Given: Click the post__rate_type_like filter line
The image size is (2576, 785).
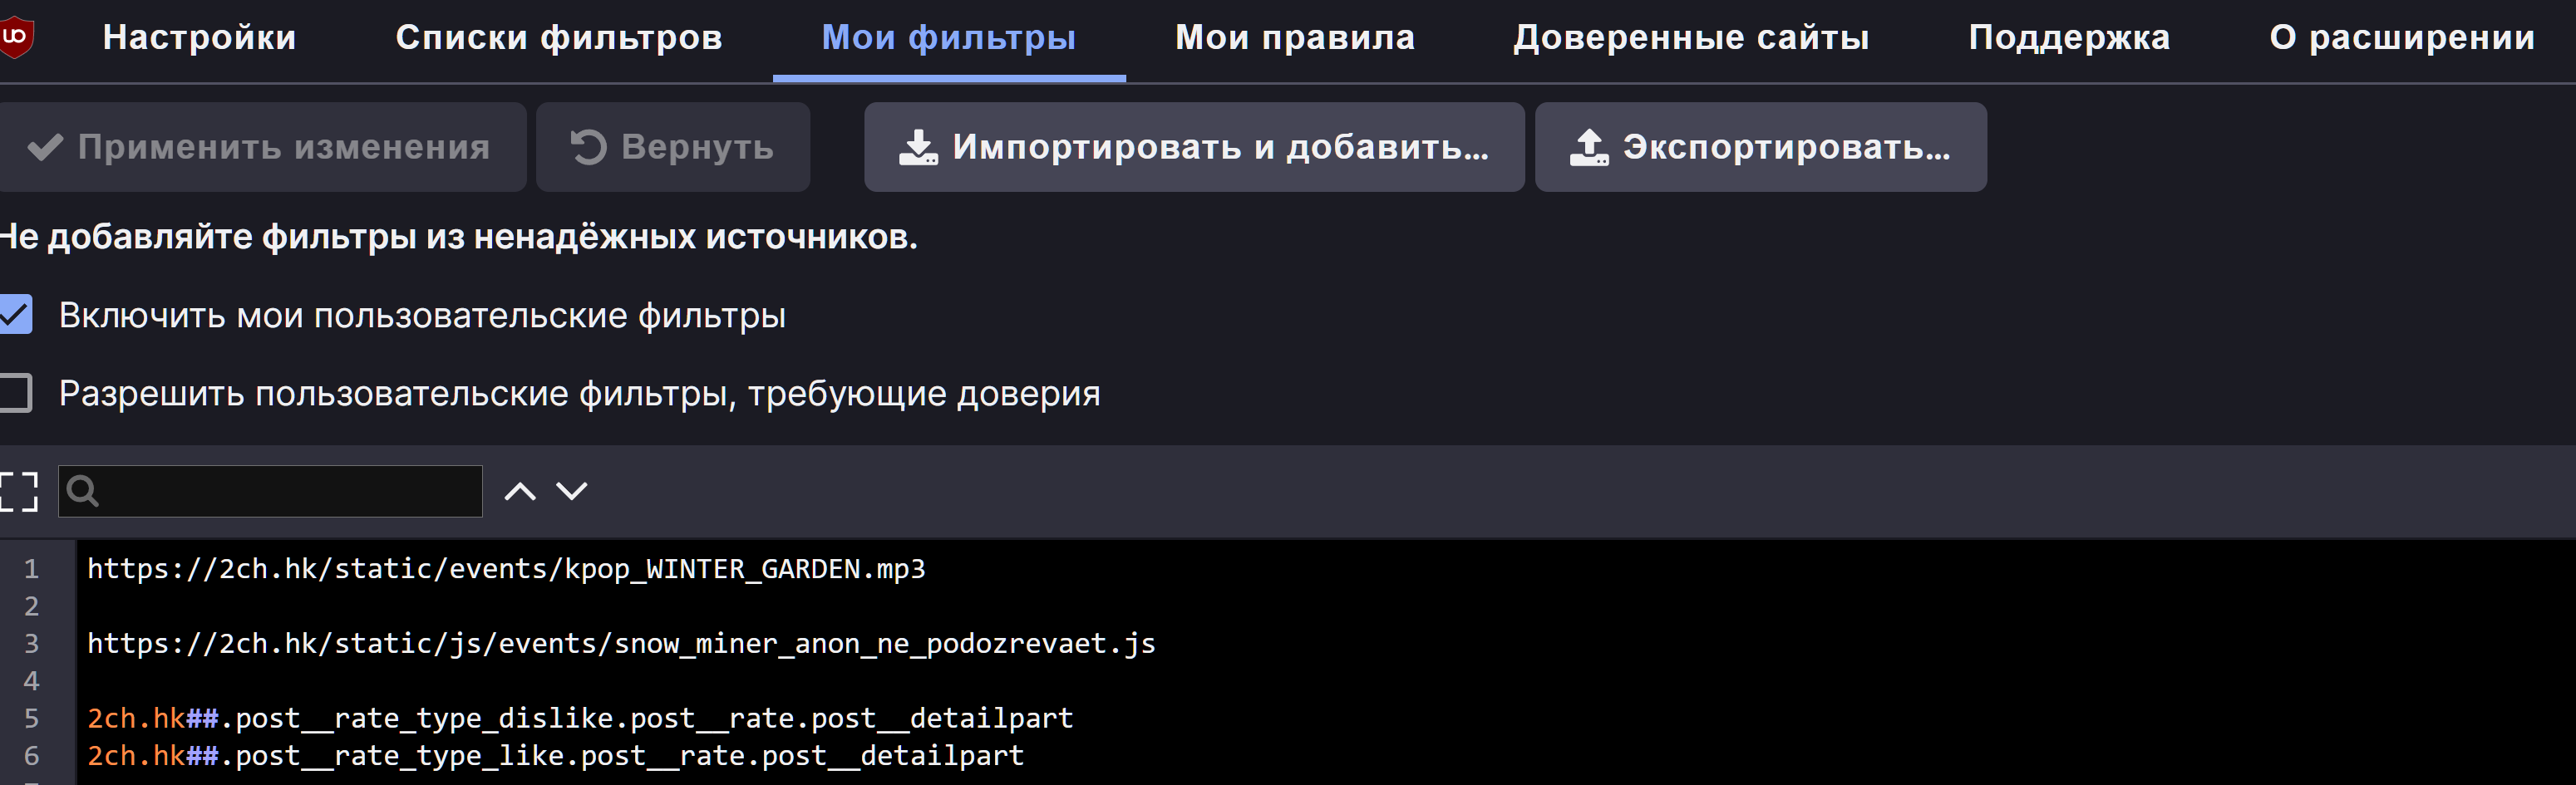Looking at the screenshot, I should tap(555, 755).
